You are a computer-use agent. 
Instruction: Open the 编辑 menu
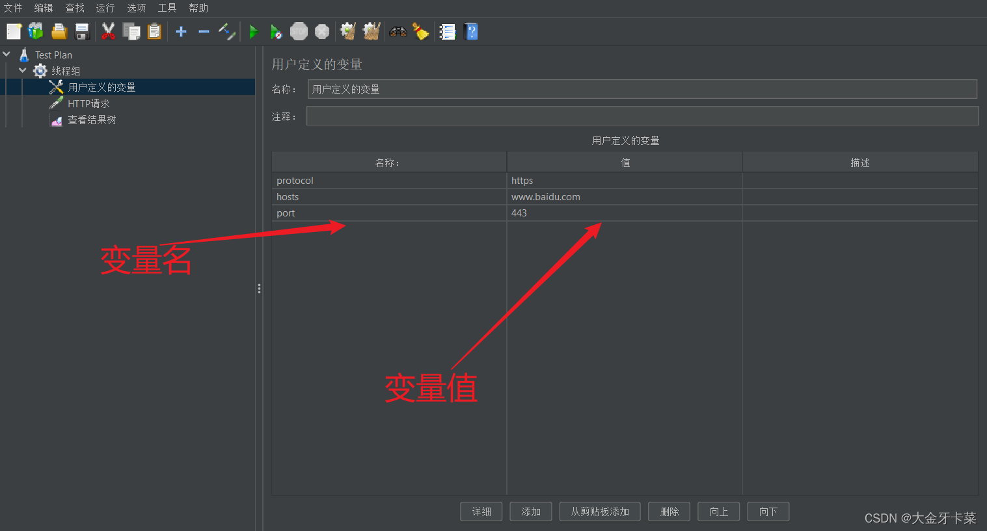pos(44,8)
